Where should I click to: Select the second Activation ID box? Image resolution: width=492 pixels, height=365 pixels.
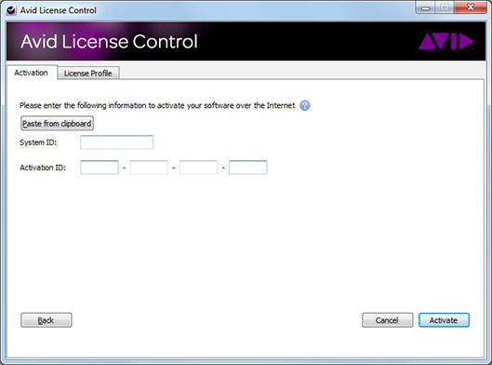click(x=149, y=168)
